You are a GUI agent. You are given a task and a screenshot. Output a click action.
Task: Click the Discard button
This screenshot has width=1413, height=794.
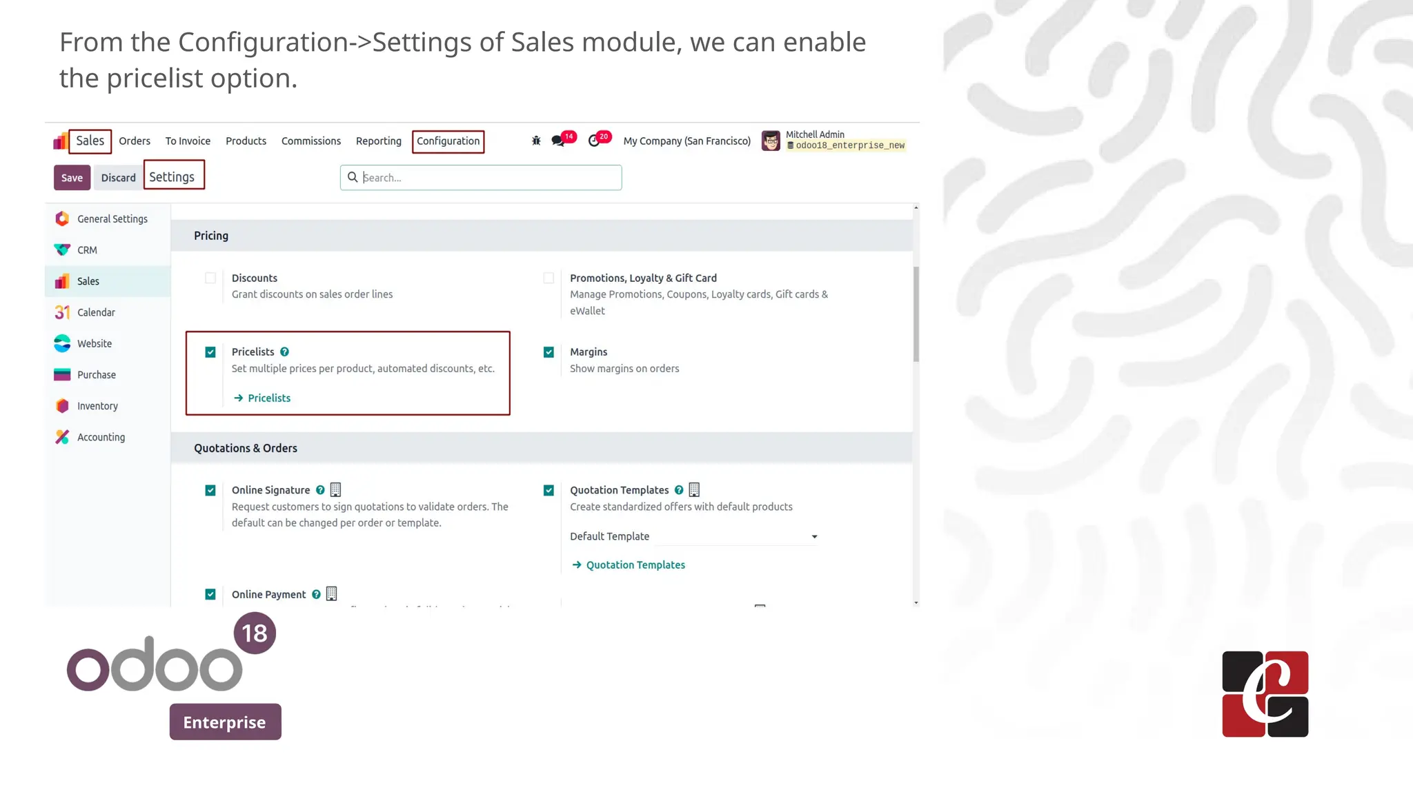tap(118, 177)
